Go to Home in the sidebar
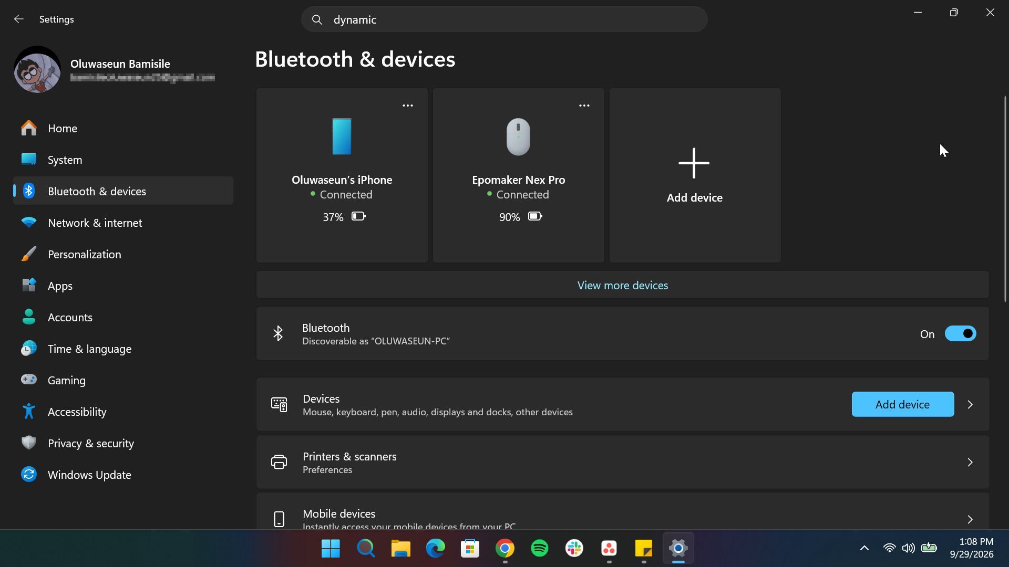 [123, 128]
